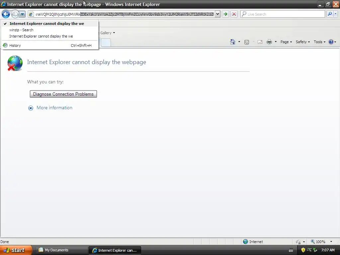Click the 'What you can try:' text
Image resolution: width=340 pixels, height=255 pixels.
[45, 82]
